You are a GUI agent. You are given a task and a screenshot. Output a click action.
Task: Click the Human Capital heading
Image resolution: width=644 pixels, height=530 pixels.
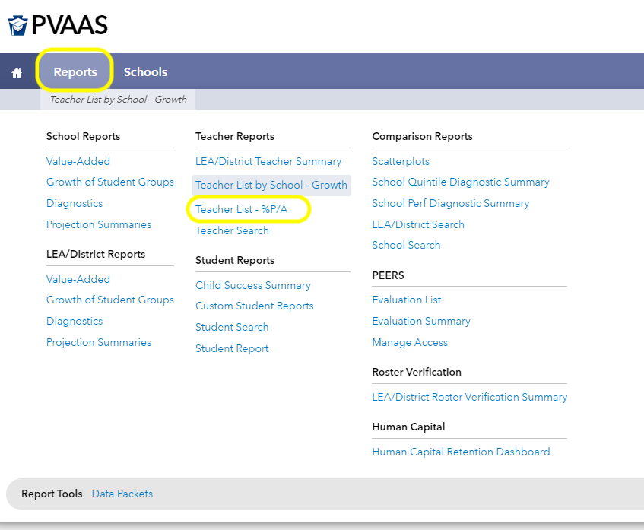tap(408, 427)
